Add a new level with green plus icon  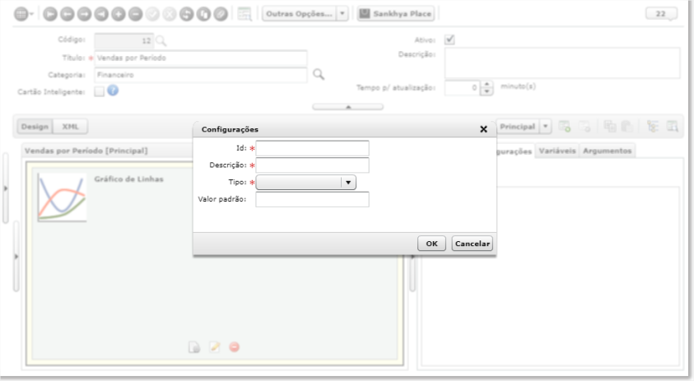(564, 127)
